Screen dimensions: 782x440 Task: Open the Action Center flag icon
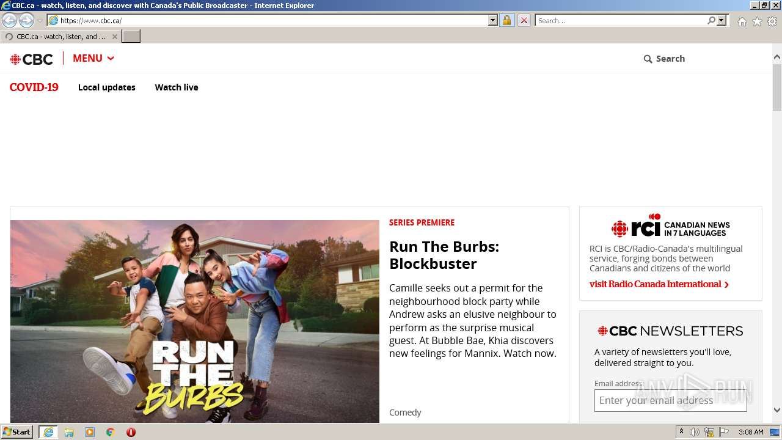click(724, 432)
